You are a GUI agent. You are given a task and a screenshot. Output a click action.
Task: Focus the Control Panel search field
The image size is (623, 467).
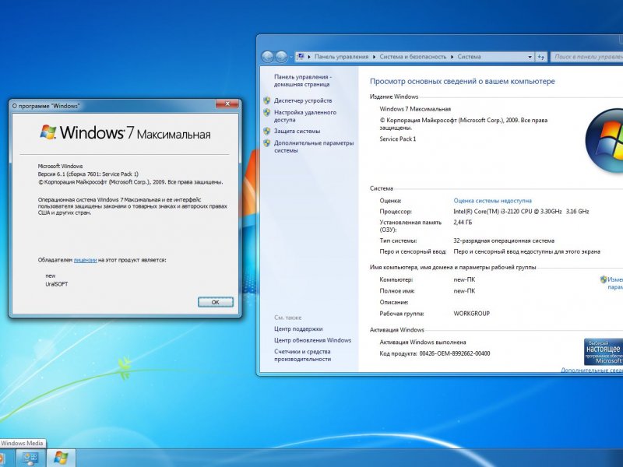click(x=587, y=57)
